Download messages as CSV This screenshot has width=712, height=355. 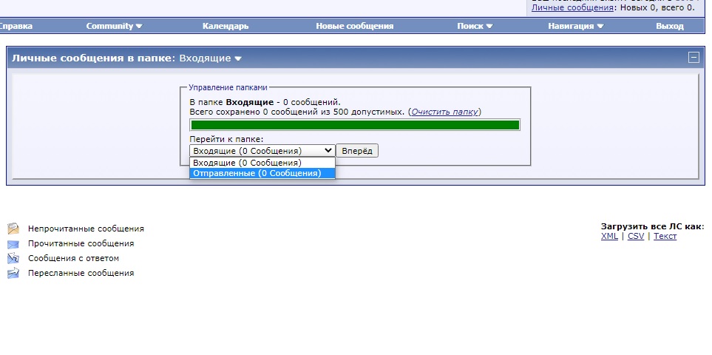click(636, 236)
